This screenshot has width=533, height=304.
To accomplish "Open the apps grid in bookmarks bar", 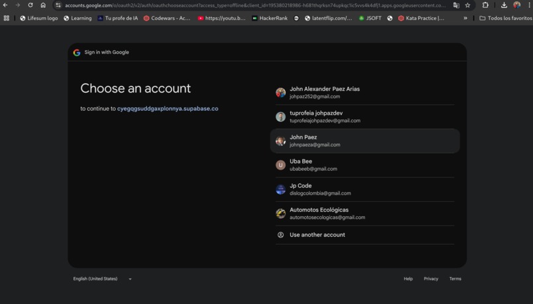I will pos(7,18).
